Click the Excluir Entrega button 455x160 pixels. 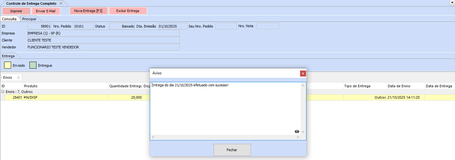point(128,11)
